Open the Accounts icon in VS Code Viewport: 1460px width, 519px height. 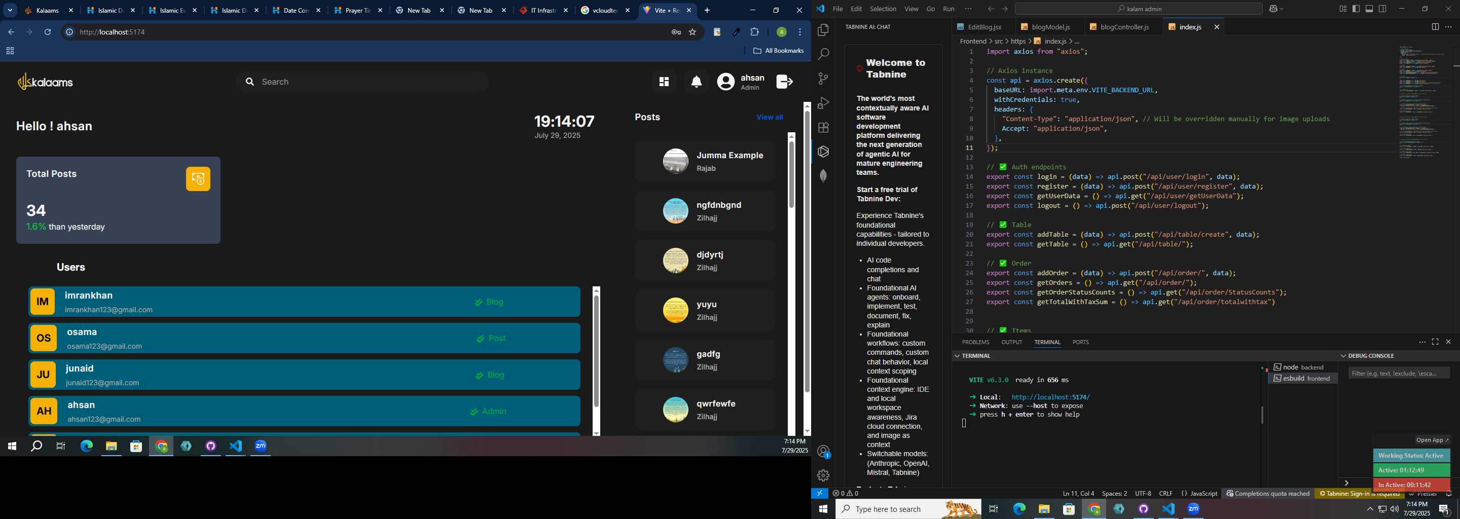(823, 452)
